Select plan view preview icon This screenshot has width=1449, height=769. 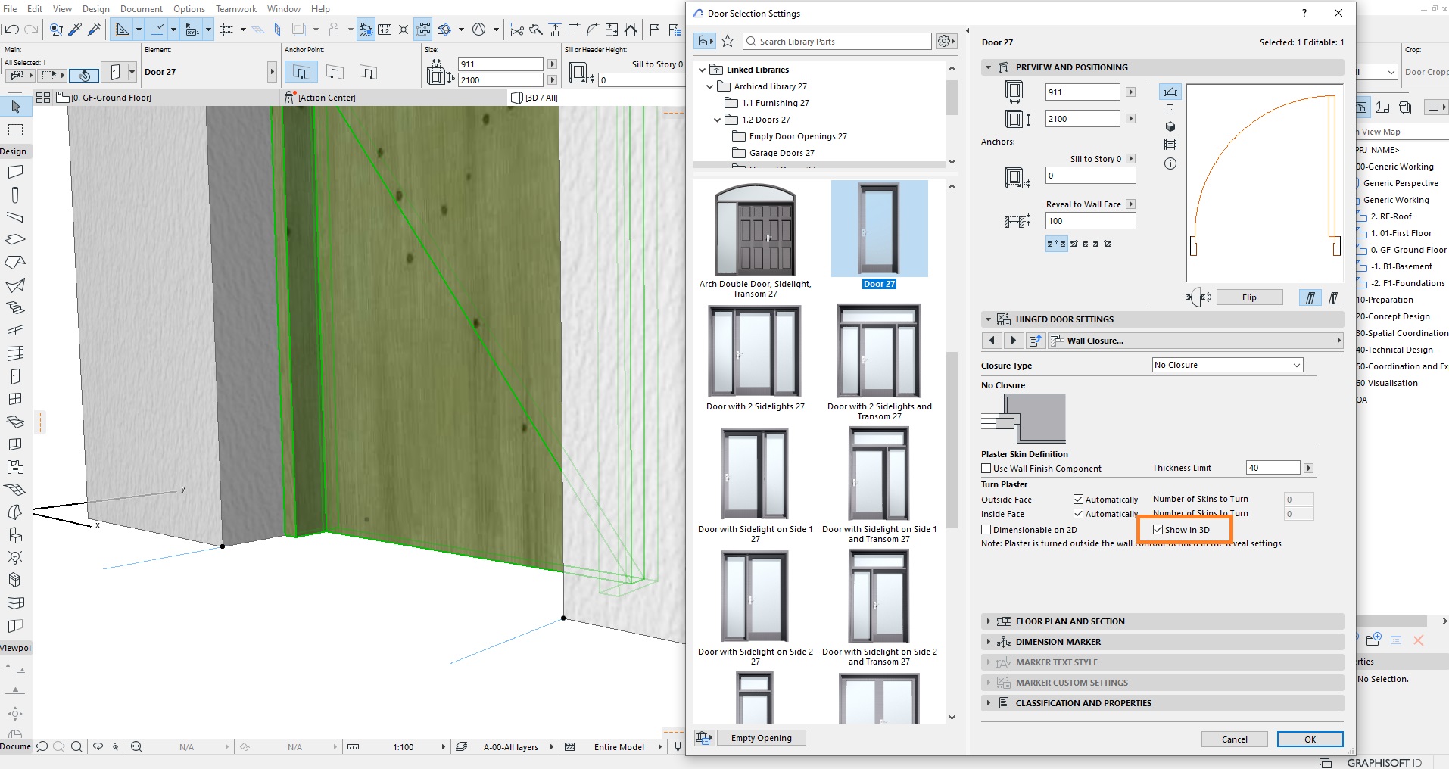tap(1170, 92)
